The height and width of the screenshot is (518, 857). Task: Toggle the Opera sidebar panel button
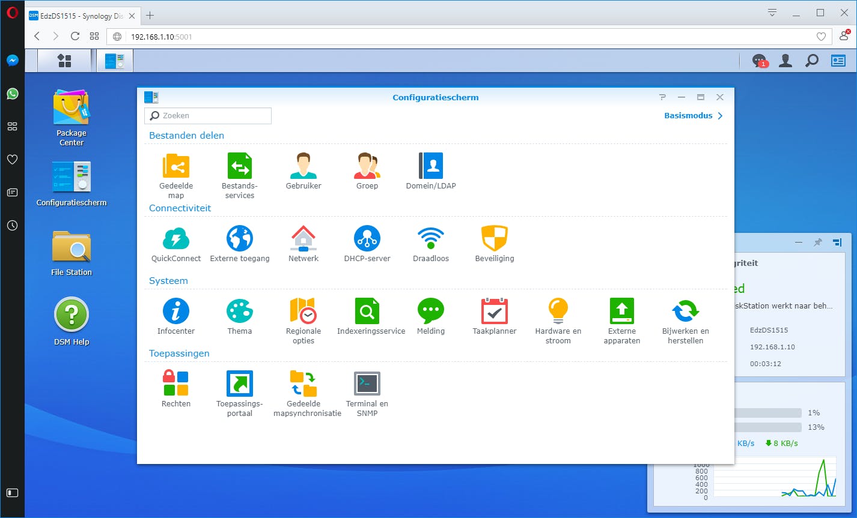point(12,493)
